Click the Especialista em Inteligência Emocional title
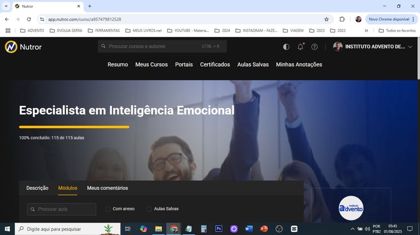Viewport: 420px width, 235px height. (x=127, y=110)
